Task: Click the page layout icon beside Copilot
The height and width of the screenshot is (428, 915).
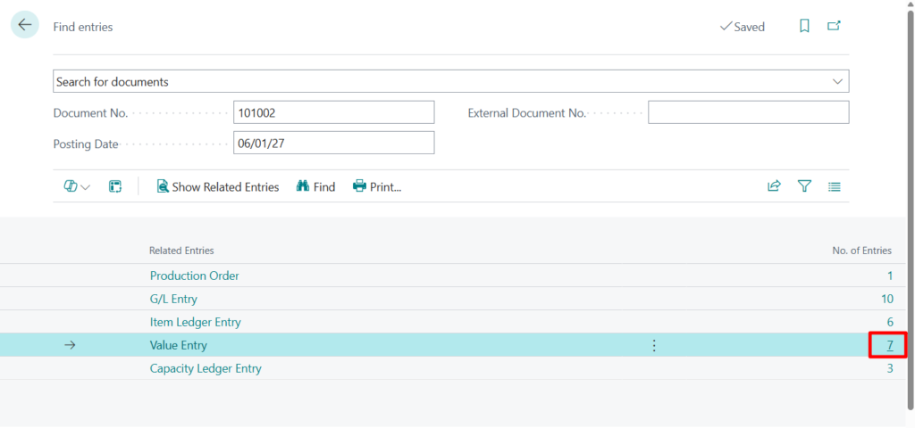Action: click(x=115, y=186)
